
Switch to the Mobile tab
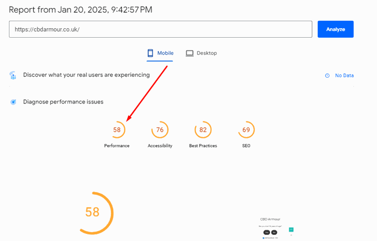[x=160, y=53]
